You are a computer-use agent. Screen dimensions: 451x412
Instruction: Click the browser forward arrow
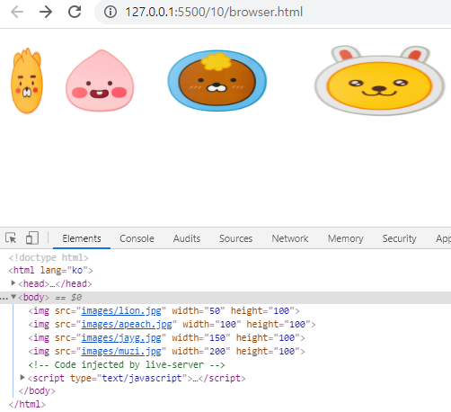point(46,13)
